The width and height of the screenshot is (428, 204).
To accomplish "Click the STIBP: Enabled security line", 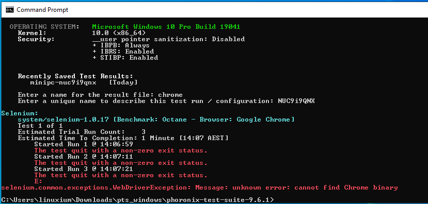I will pyautogui.click(x=125, y=58).
